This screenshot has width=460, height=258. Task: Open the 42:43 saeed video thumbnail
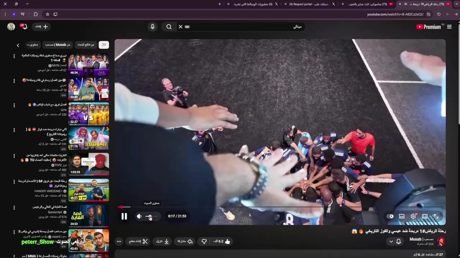tap(89, 240)
